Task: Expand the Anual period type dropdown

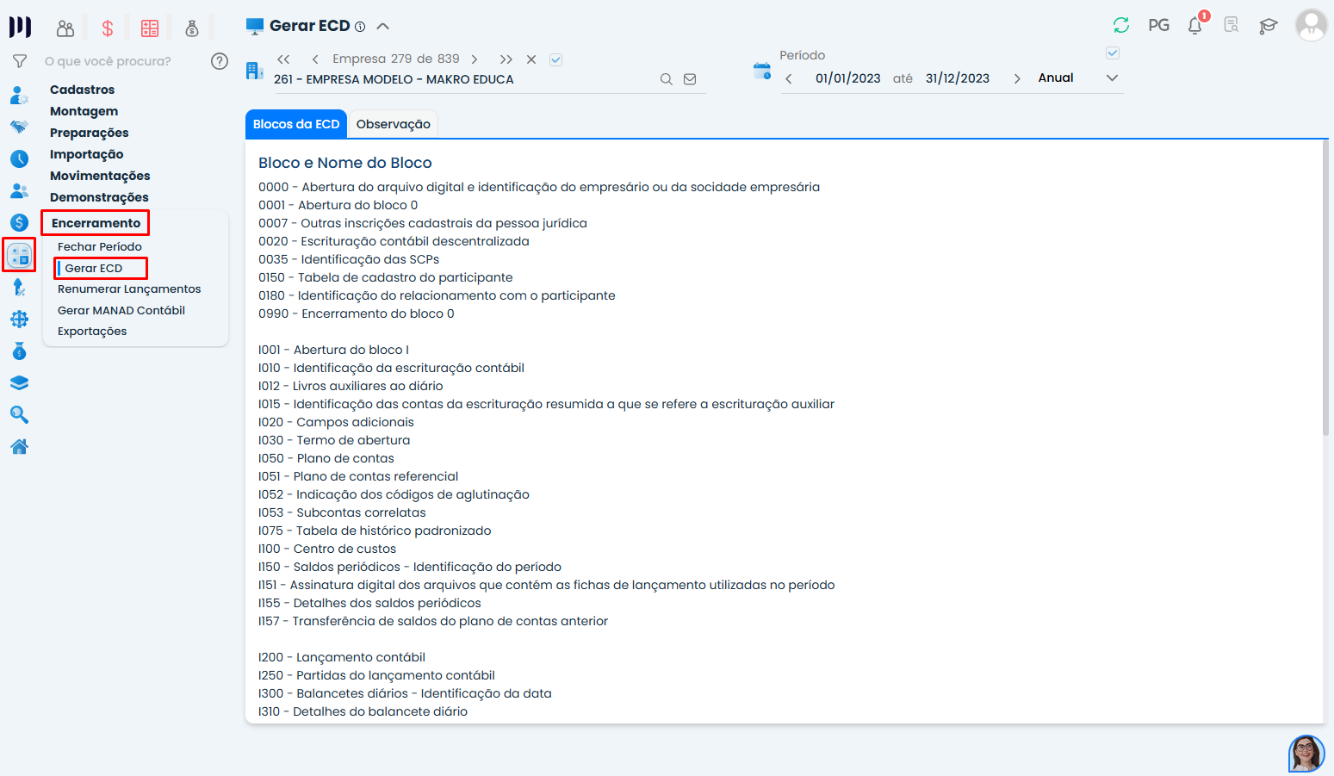Action: [1112, 78]
